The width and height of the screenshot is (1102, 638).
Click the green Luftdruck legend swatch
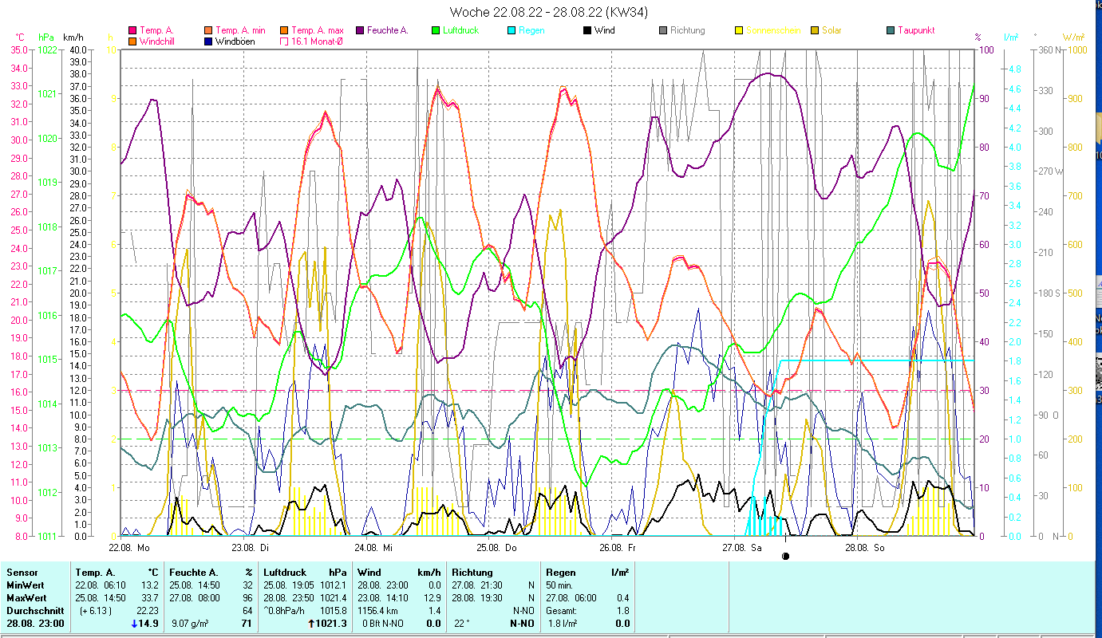coord(436,30)
